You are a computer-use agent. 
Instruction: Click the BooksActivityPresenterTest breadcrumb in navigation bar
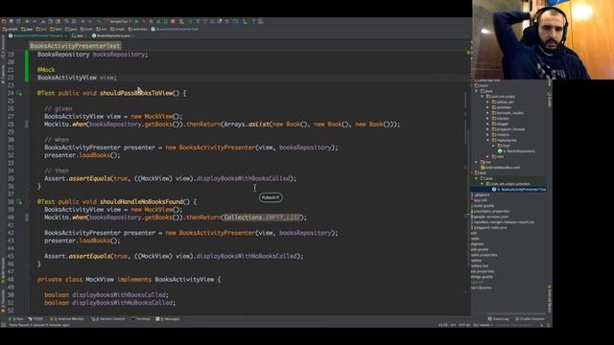175,29
